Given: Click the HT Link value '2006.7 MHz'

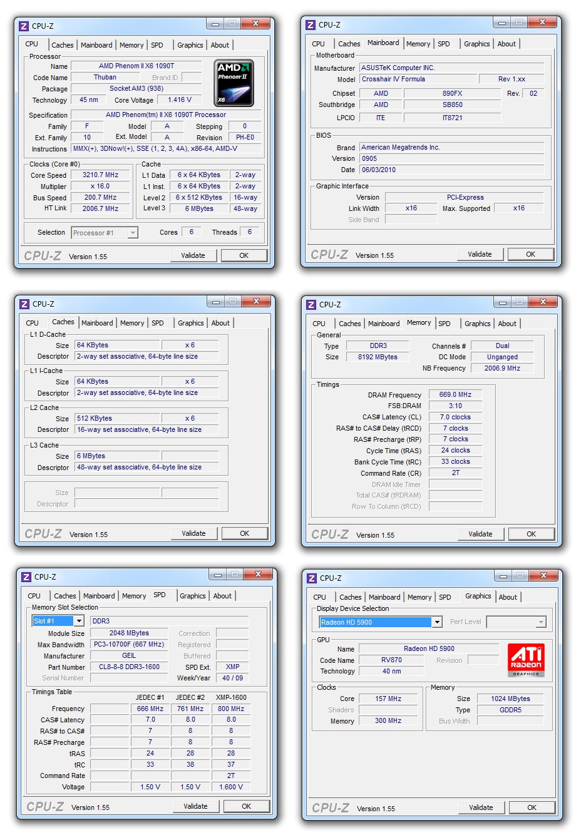Looking at the screenshot, I should click(101, 209).
